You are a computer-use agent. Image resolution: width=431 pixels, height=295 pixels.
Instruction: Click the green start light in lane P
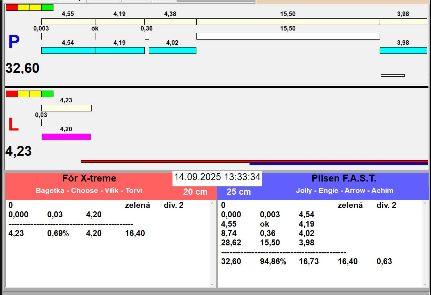pos(47,7)
